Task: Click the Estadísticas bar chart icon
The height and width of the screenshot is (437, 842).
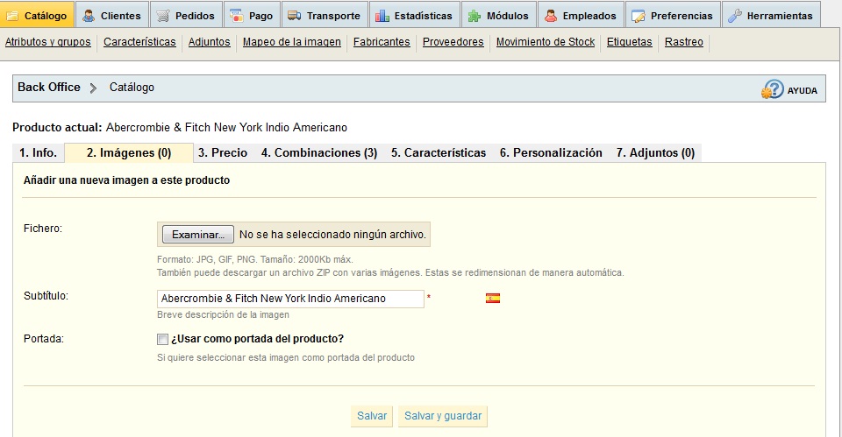Action: coord(382,16)
